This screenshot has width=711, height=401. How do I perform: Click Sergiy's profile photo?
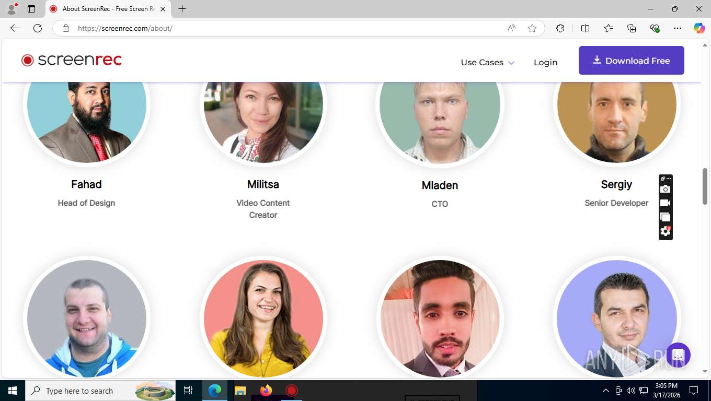(x=617, y=123)
